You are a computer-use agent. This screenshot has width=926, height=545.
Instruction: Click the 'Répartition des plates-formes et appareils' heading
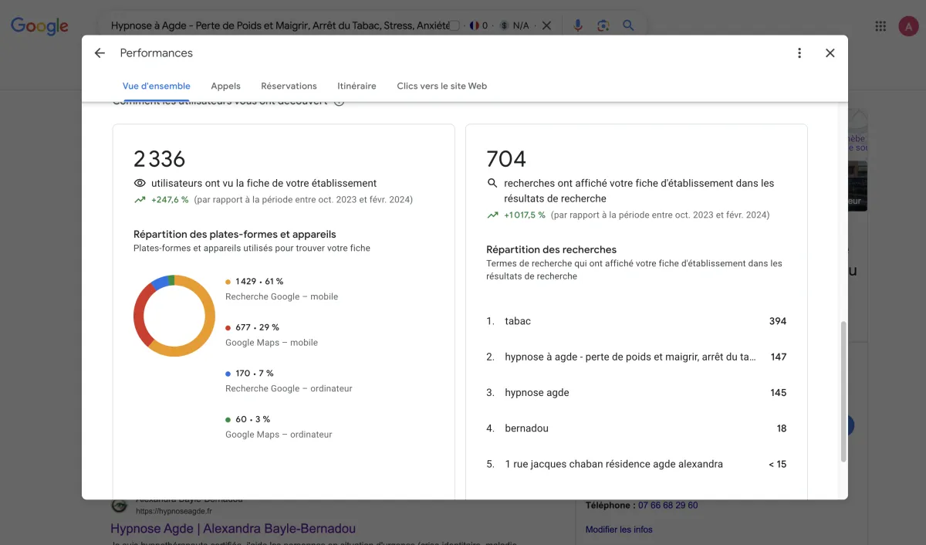click(x=235, y=234)
